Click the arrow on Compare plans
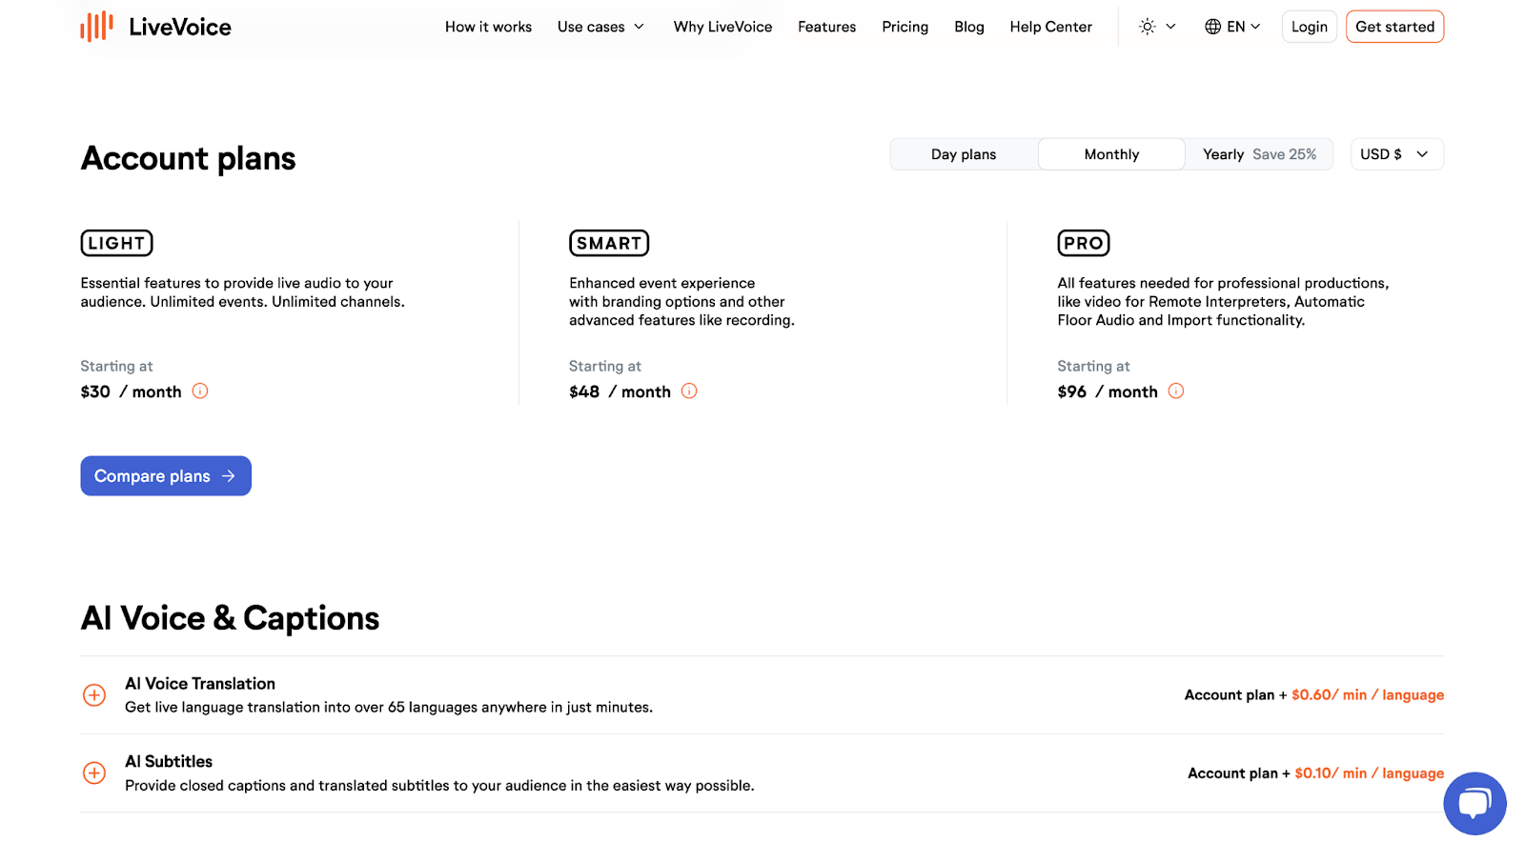Viewport: 1525px width, 842px height. [x=229, y=476]
